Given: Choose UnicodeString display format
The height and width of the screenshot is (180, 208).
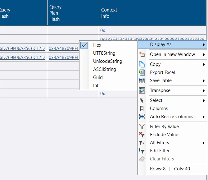Looking at the screenshot, I should [108, 61].
